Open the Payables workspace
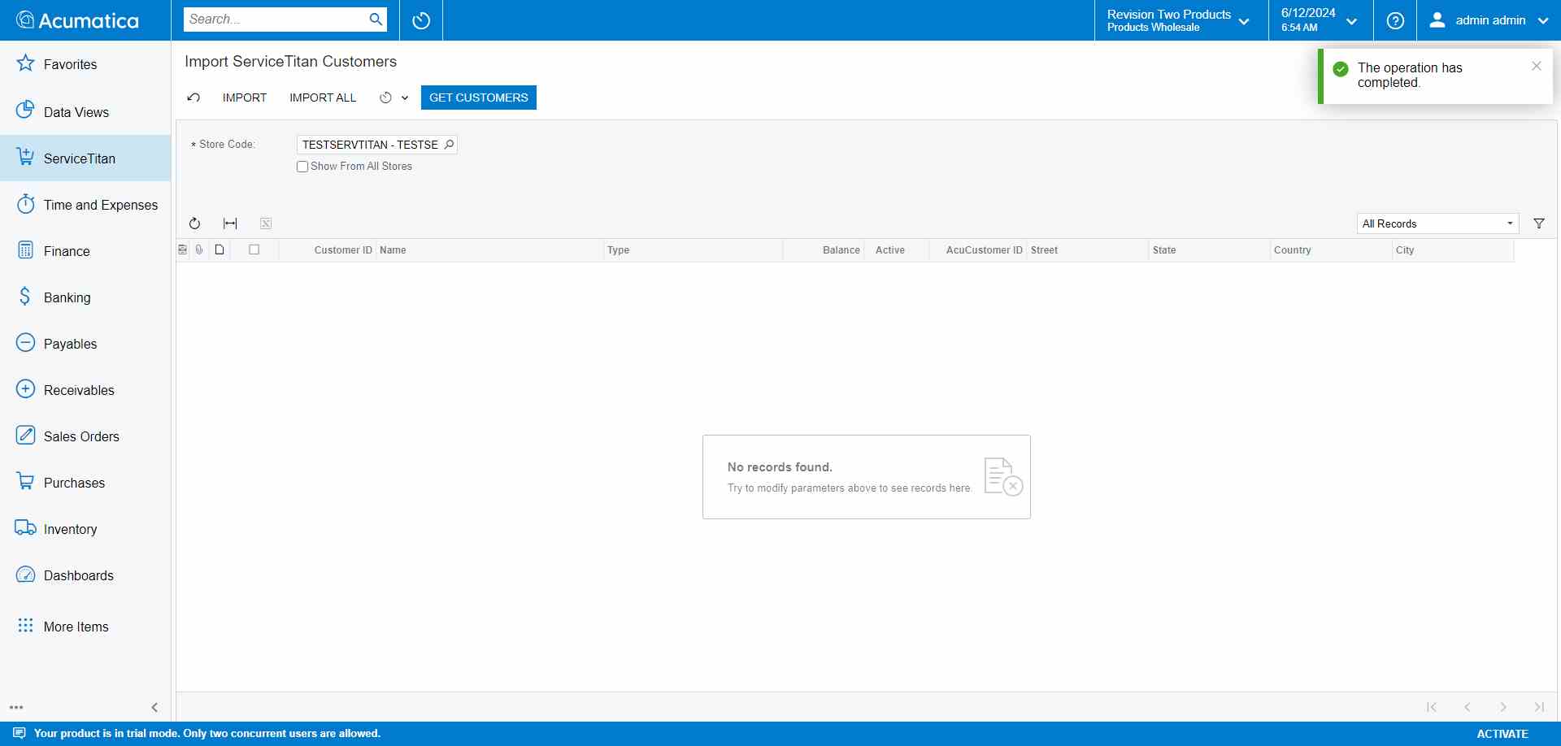Image resolution: width=1561 pixels, height=746 pixels. (85, 344)
